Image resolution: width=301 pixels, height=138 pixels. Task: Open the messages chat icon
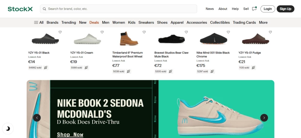point(254,9)
